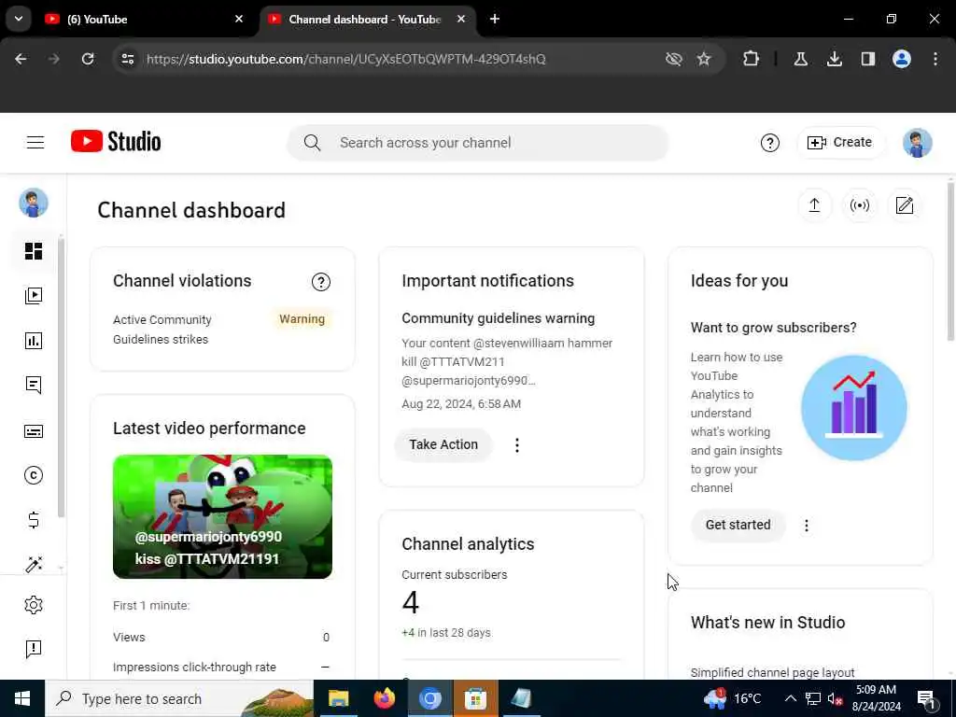Click the page vertical scrollbar
Image resolution: width=956 pixels, height=717 pixels.
[x=950, y=261]
